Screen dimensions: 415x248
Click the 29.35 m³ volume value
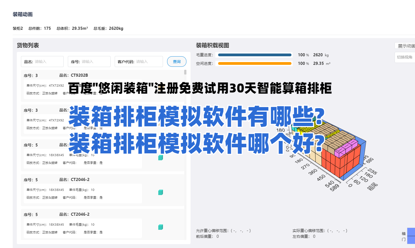[322, 63]
